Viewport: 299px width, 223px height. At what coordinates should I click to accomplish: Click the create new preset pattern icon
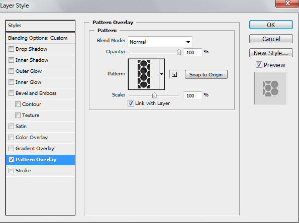coord(174,74)
